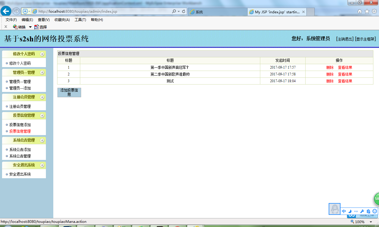Click the 添加投票信息 button
This screenshot has width=379, height=227.
click(69, 92)
